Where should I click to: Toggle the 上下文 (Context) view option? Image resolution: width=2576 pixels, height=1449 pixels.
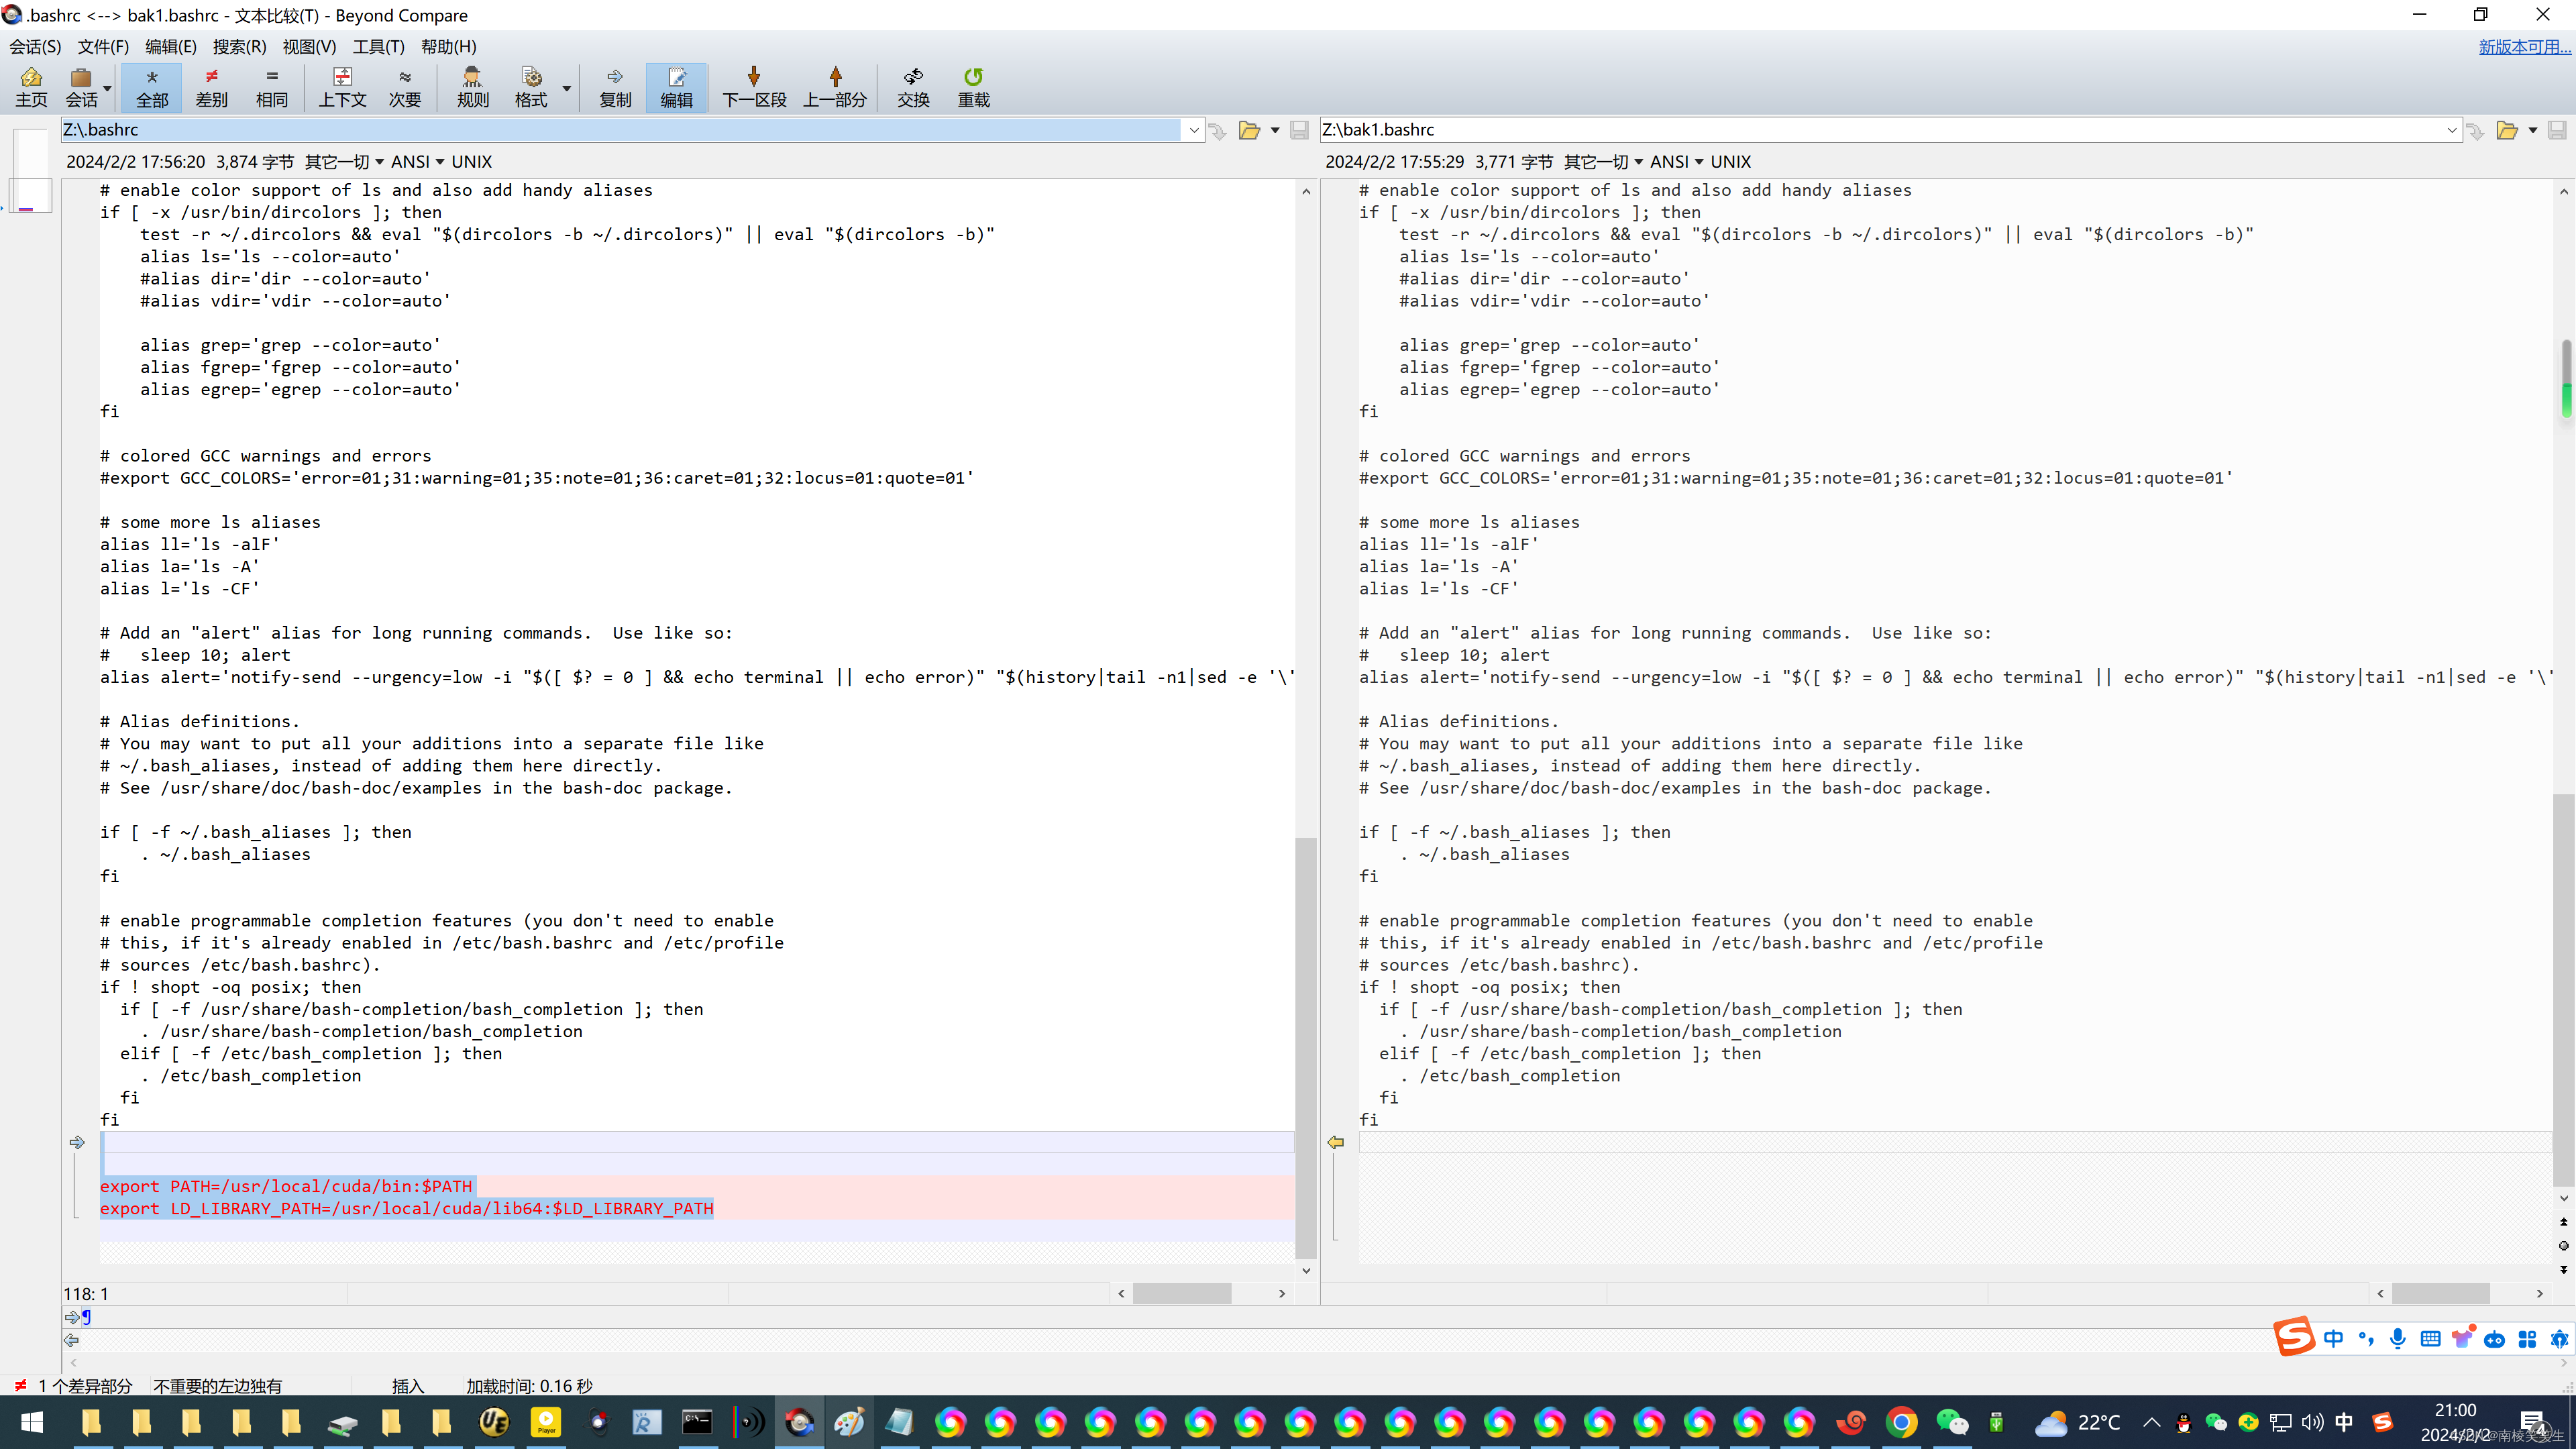[x=342, y=87]
